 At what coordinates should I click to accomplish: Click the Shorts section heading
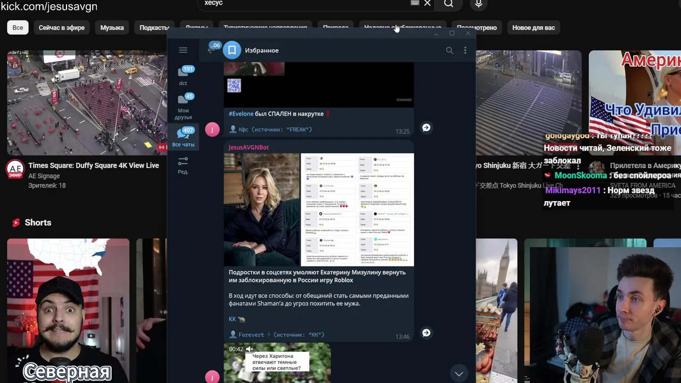[x=38, y=222]
